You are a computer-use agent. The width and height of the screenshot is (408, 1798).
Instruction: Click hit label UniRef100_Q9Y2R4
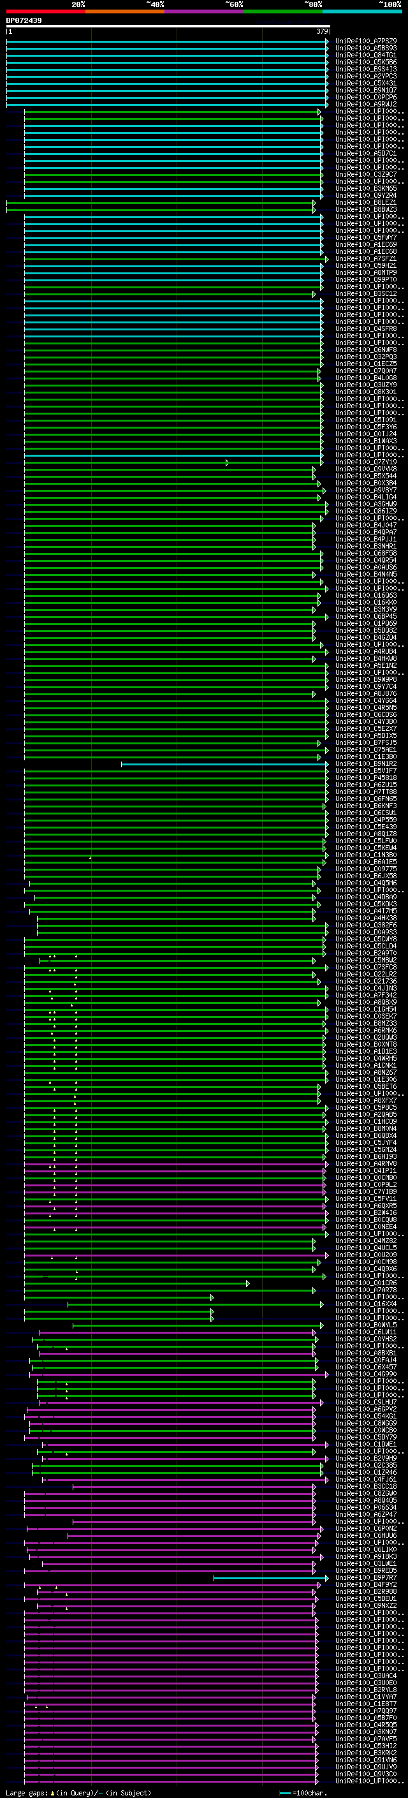(x=366, y=195)
